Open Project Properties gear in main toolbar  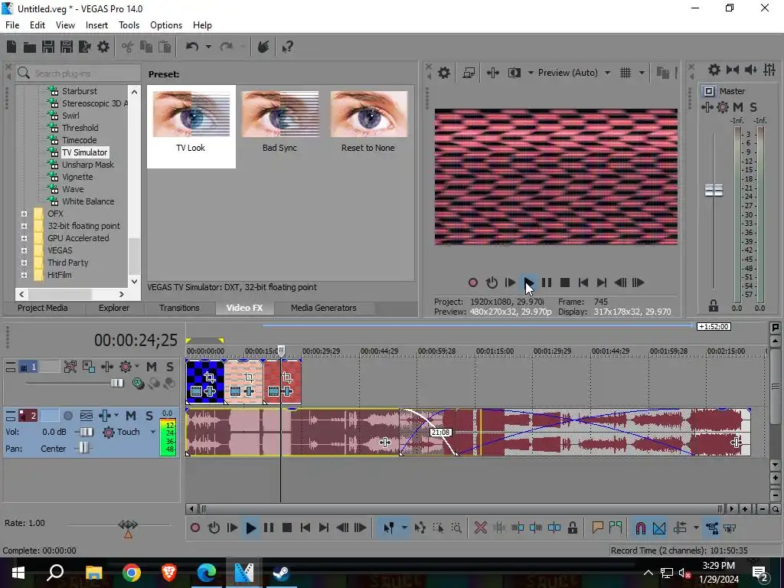(x=103, y=47)
